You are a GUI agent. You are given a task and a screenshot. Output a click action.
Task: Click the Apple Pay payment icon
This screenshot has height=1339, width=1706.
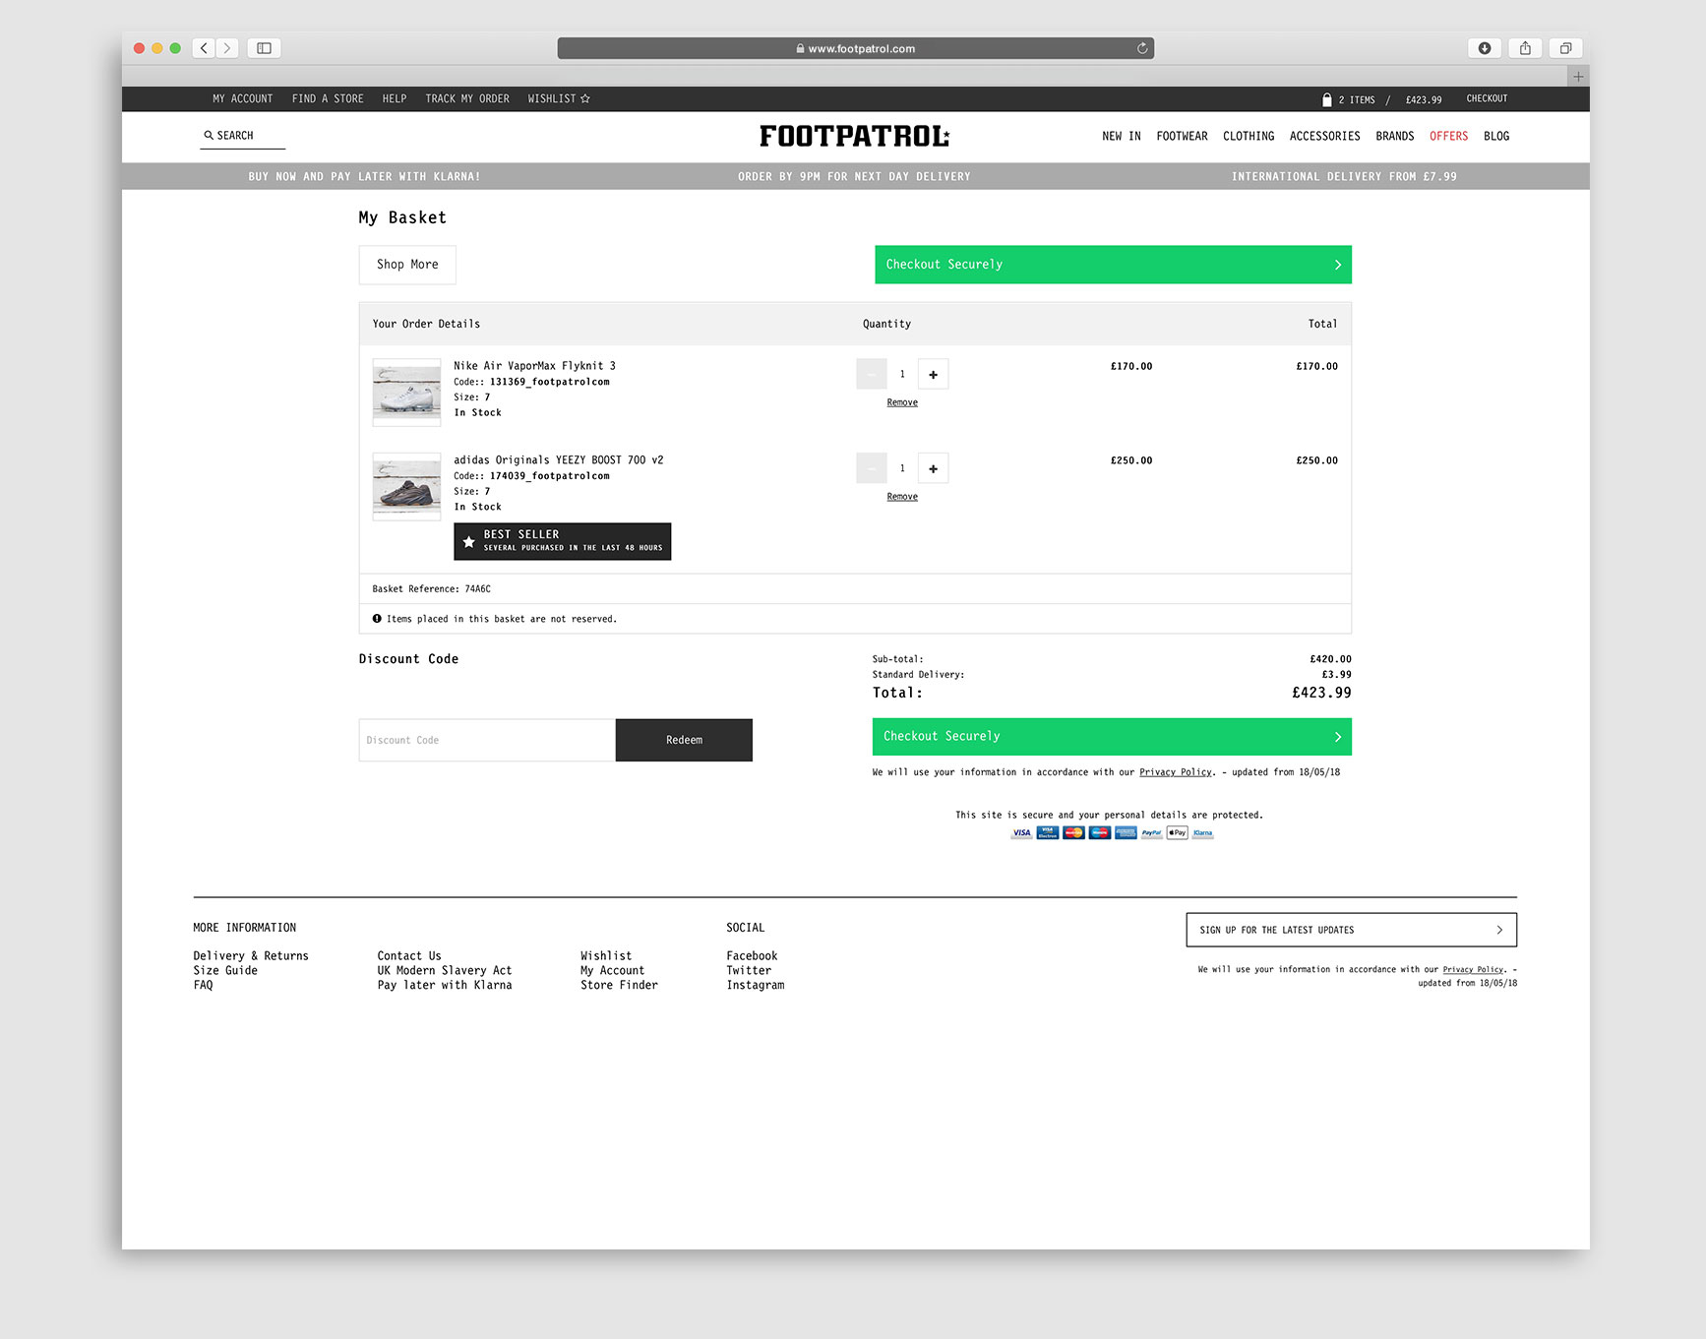(x=1177, y=833)
